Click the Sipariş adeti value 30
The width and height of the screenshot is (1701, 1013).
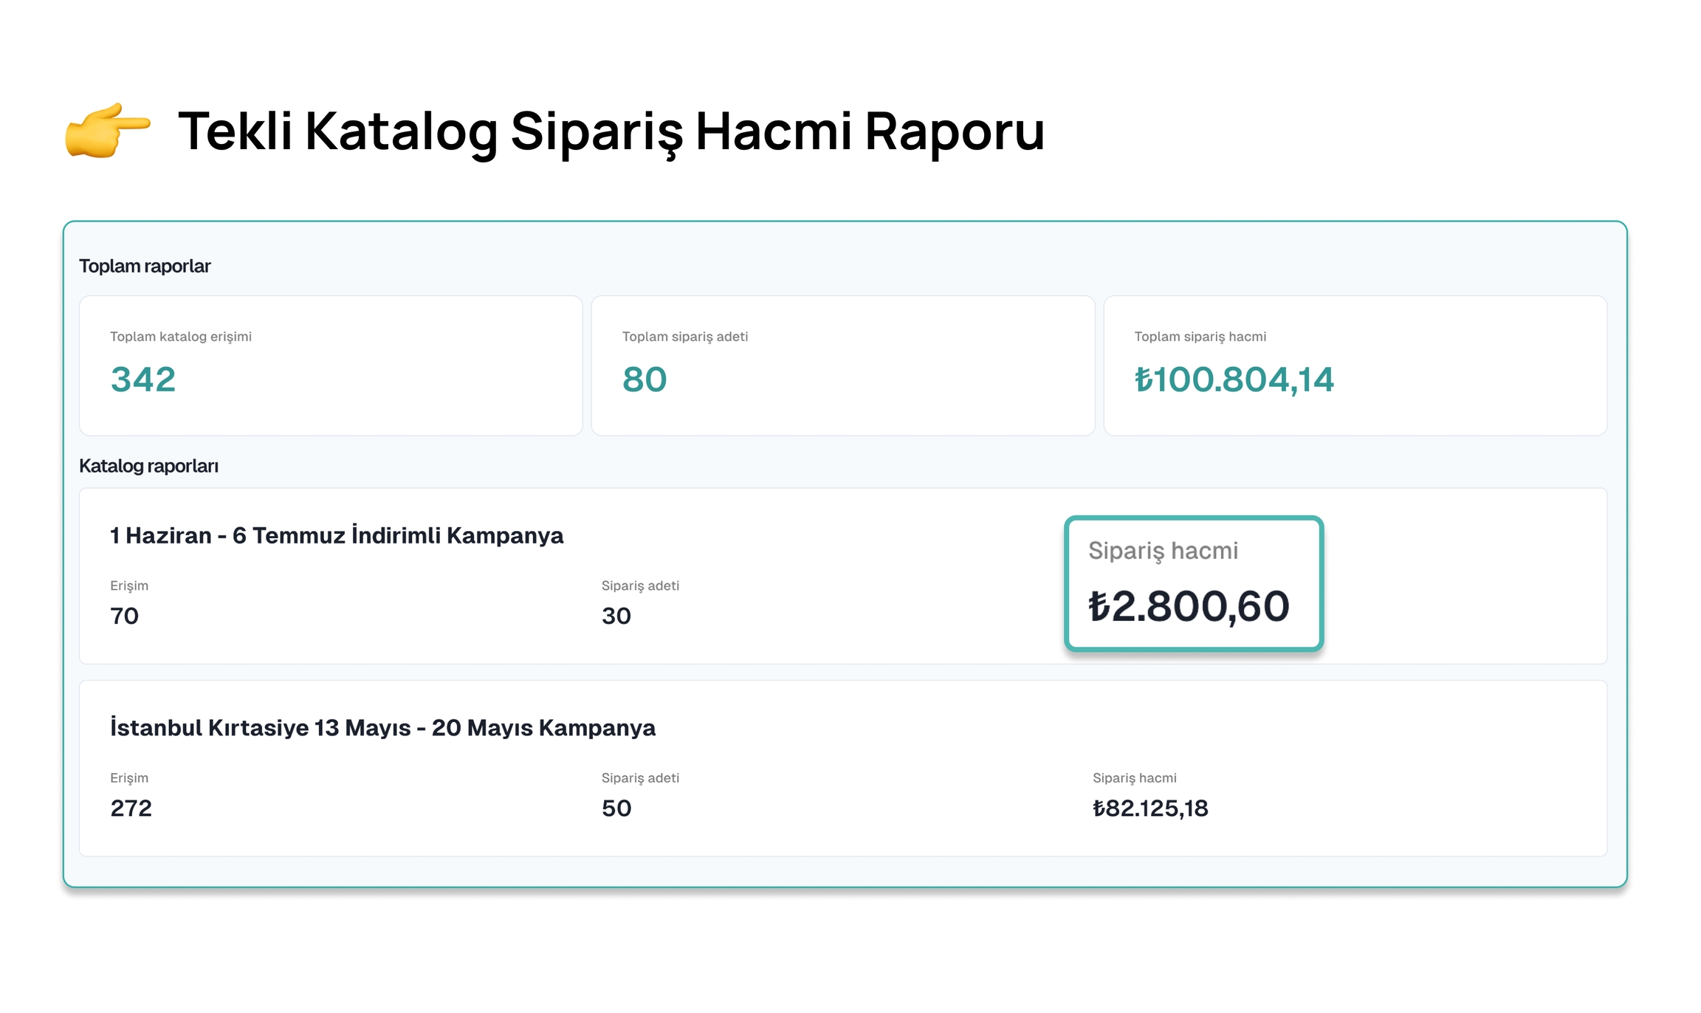pyautogui.click(x=616, y=616)
